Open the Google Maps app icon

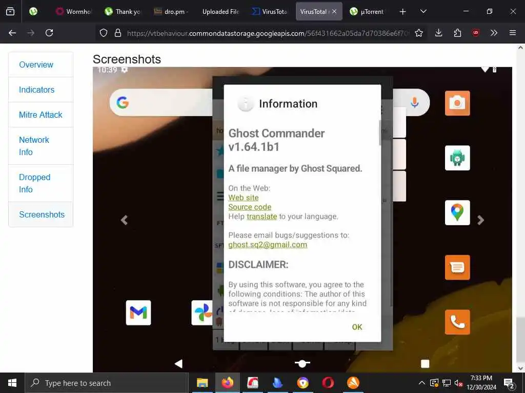457,212
